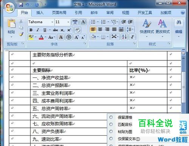Shrink the font size
The height and width of the screenshot is (146, 189).
click(83, 37)
